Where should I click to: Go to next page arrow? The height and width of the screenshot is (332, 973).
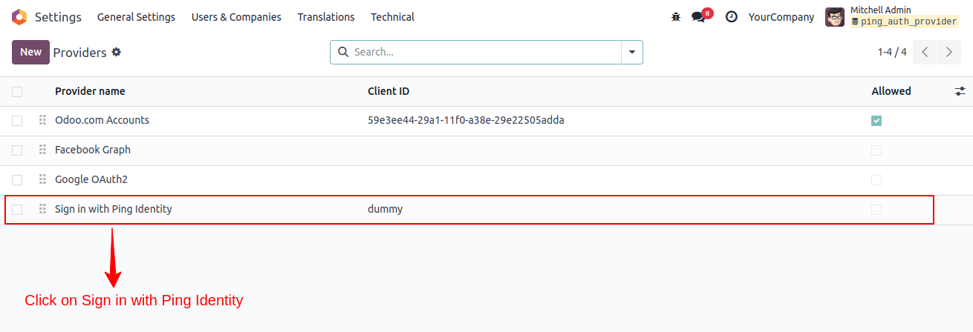pos(948,52)
